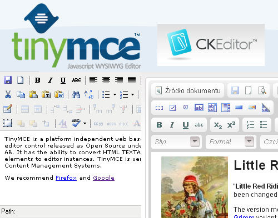Screen dimensions: 278x218
Task: Insert textarea field in CKEditor
Action: coord(212,108)
